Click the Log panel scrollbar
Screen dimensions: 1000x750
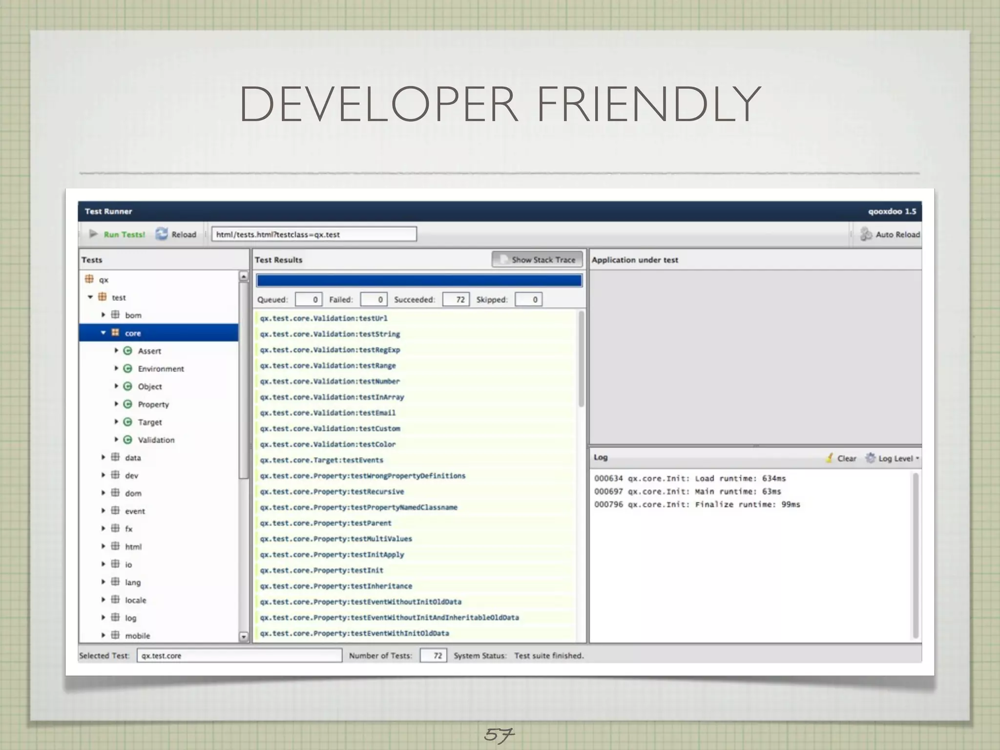coord(916,556)
